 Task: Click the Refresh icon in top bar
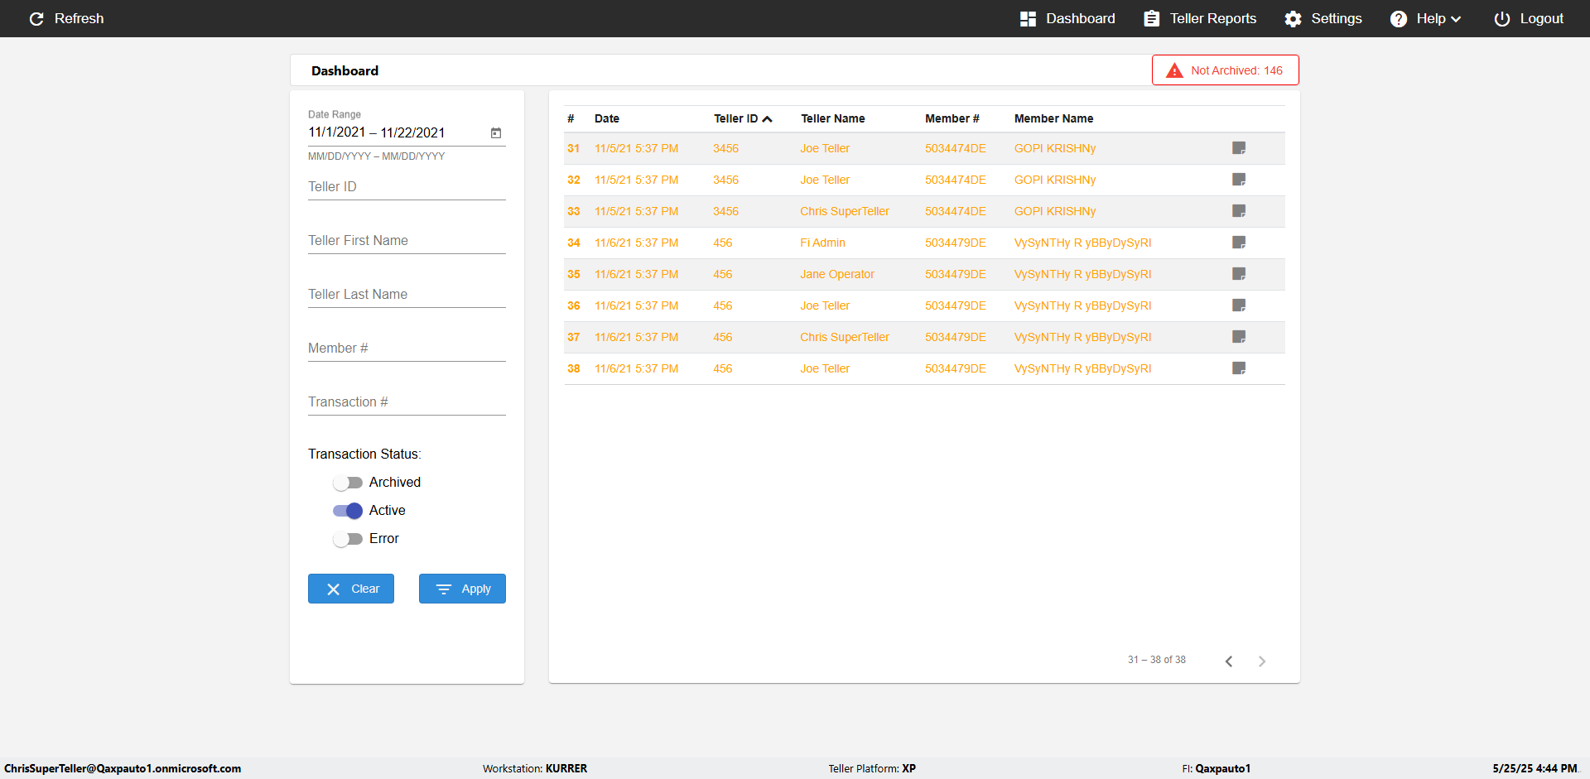click(x=36, y=18)
